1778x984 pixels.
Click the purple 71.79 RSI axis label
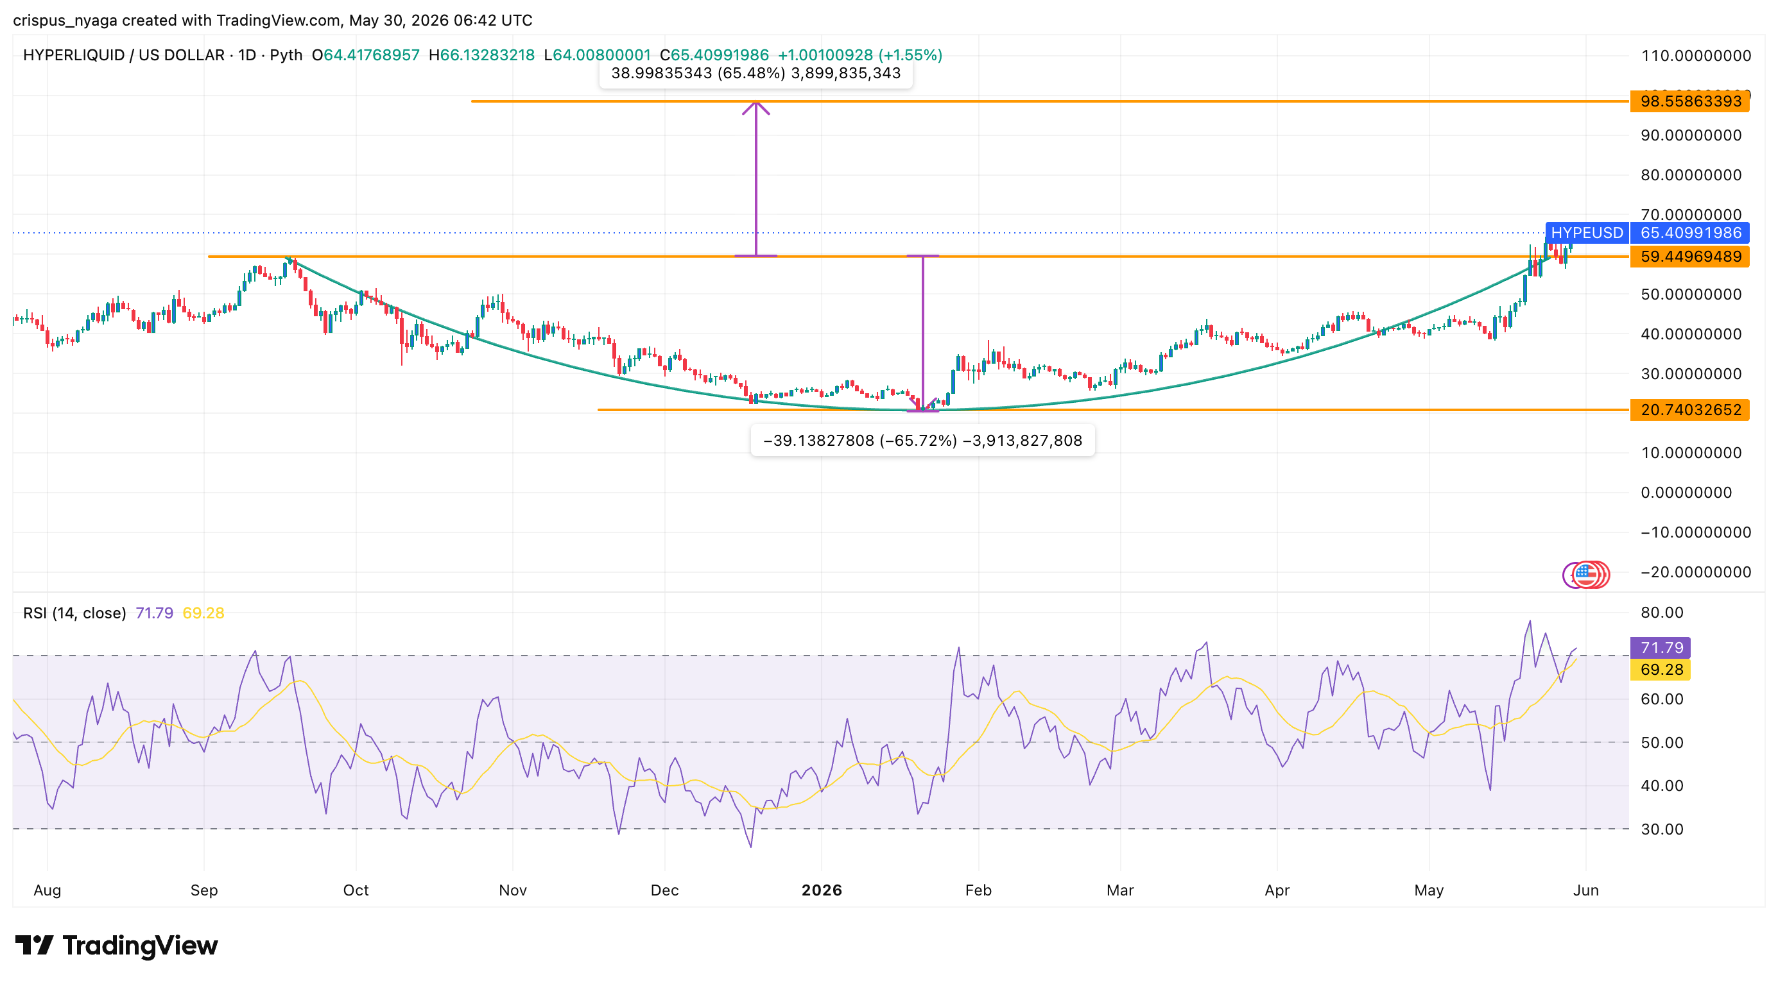click(1661, 647)
